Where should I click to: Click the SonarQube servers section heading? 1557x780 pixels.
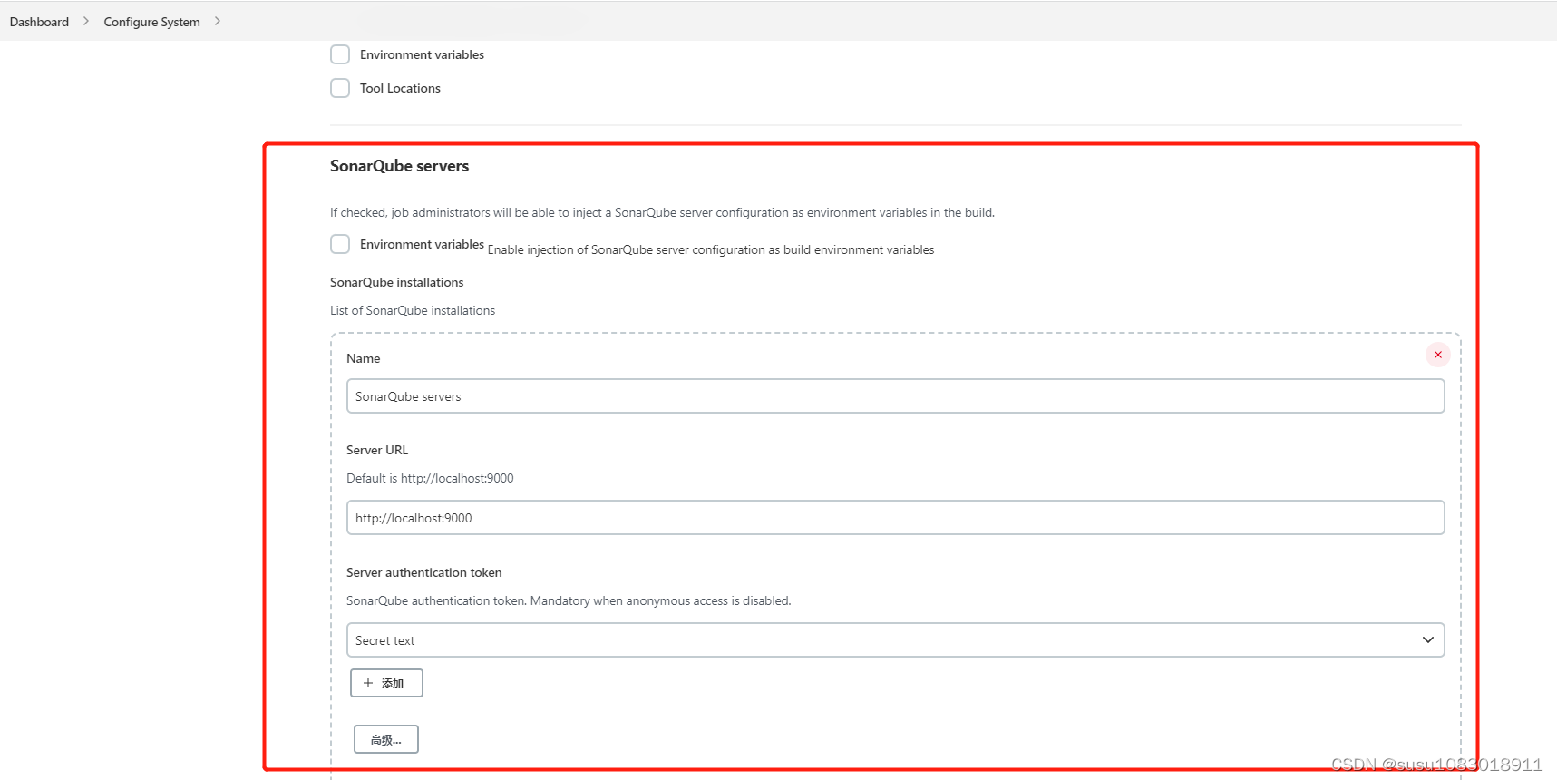coord(399,166)
